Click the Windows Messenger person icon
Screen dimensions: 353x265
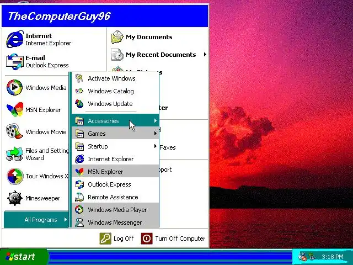(79, 222)
